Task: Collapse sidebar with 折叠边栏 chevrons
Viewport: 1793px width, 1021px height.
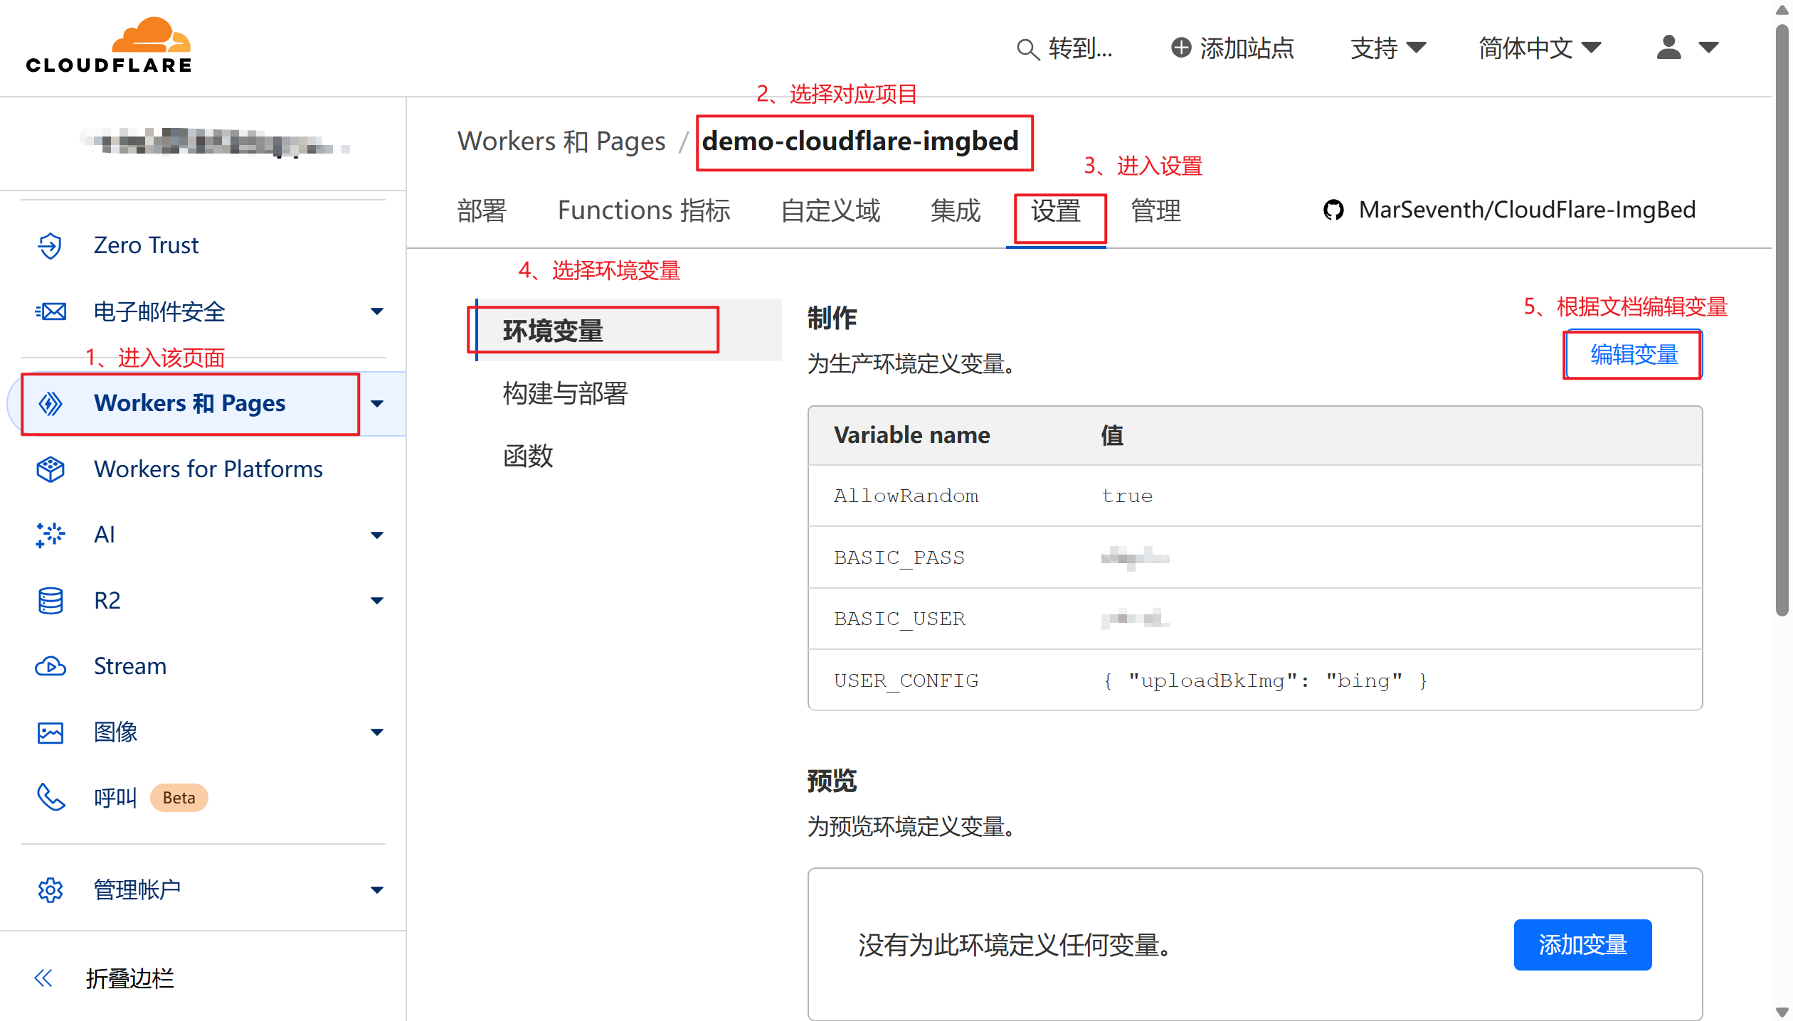Action: (x=44, y=978)
